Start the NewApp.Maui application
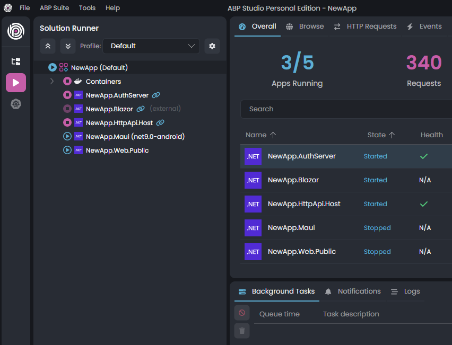This screenshot has height=345, width=452. [x=67, y=137]
